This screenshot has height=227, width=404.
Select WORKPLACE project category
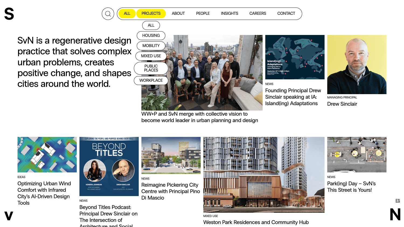(151, 80)
